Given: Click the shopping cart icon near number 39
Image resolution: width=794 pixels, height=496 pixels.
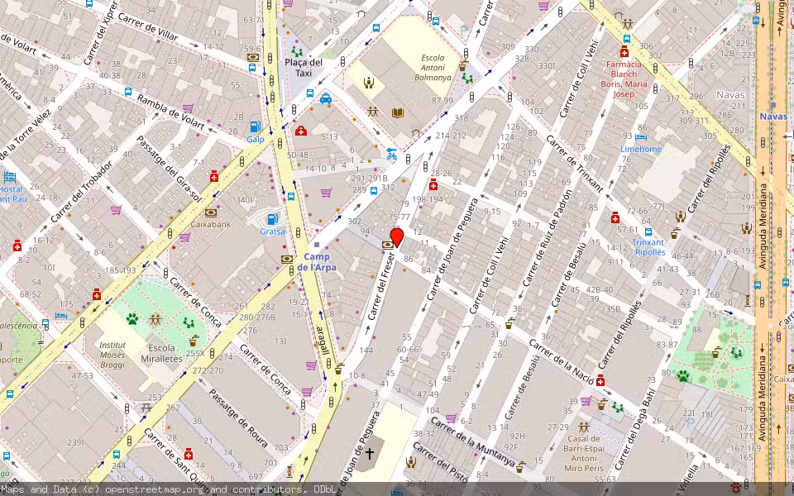Looking at the screenshot, I should point(586,401).
